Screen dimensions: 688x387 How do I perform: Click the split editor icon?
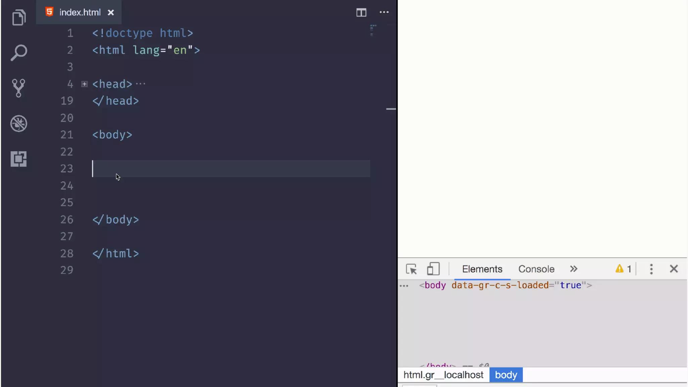(361, 12)
